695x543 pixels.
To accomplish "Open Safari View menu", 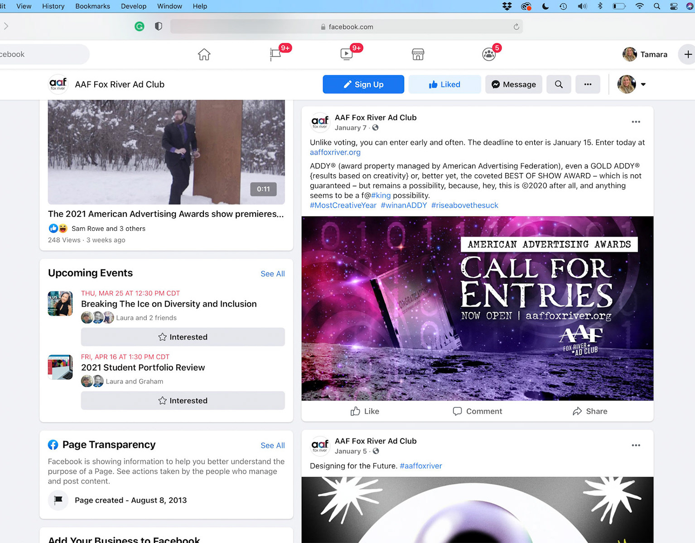I will [x=24, y=6].
